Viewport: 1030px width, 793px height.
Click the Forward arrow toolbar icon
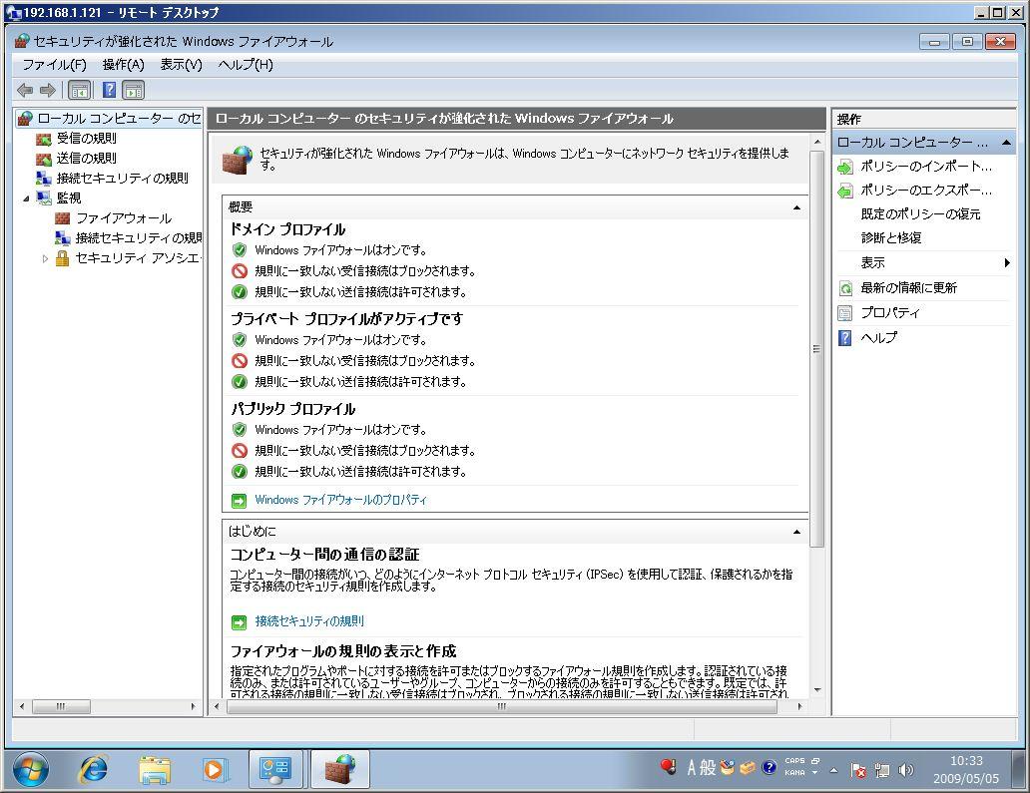[47, 90]
